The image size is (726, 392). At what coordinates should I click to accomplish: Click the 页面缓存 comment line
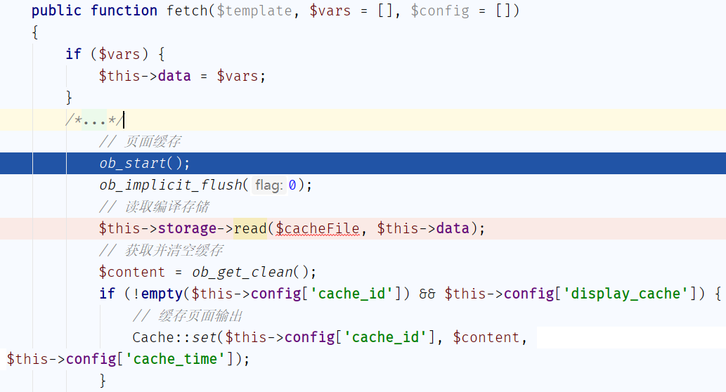(x=140, y=142)
